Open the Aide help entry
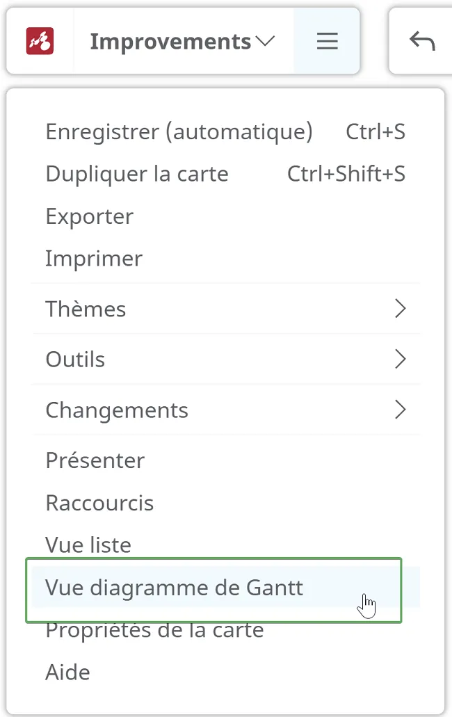Image resolution: width=452 pixels, height=717 pixels. pyautogui.click(x=226, y=672)
